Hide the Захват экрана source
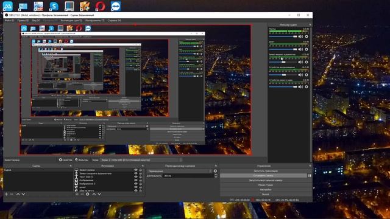 pyautogui.click(x=136, y=170)
